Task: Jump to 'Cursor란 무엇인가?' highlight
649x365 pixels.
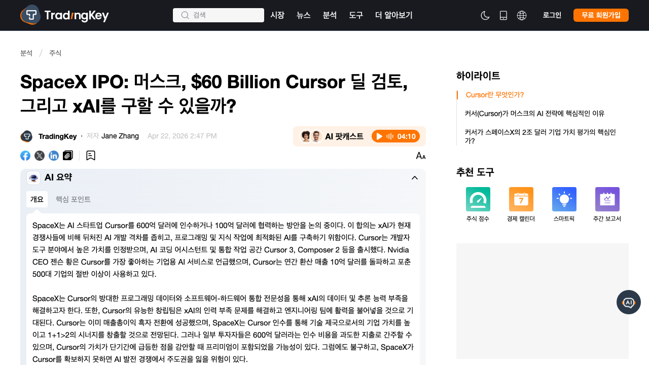Action: point(495,95)
